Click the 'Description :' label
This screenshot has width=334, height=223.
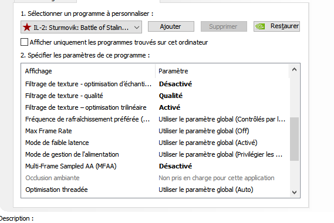coord(16,218)
